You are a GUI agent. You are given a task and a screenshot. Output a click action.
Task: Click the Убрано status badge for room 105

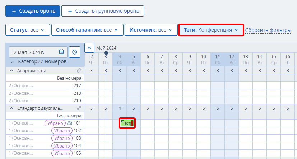pyautogui.click(x=62, y=153)
